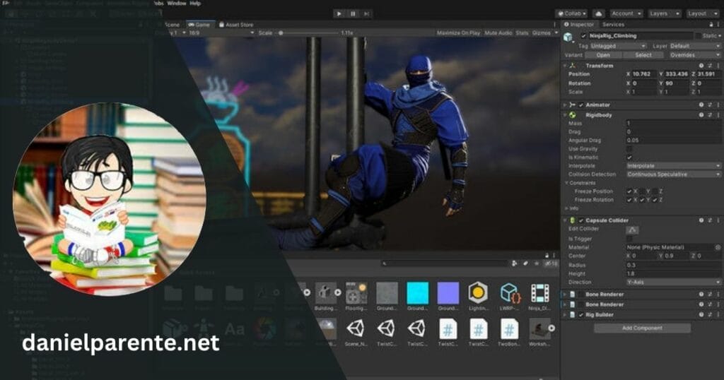This screenshot has width=724, height=380.
Task: Select the Inspector tab
Action: pos(579,25)
